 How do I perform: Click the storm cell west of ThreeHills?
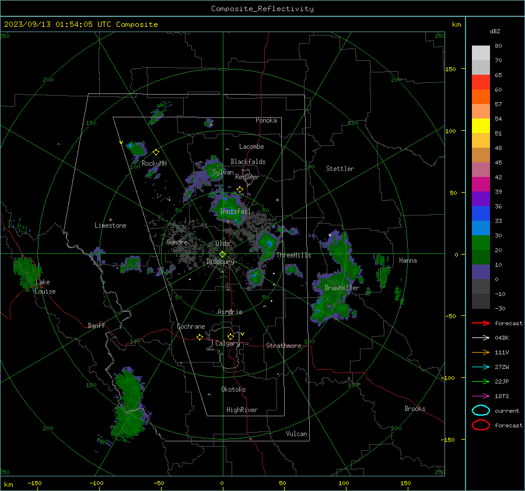[x=267, y=246]
